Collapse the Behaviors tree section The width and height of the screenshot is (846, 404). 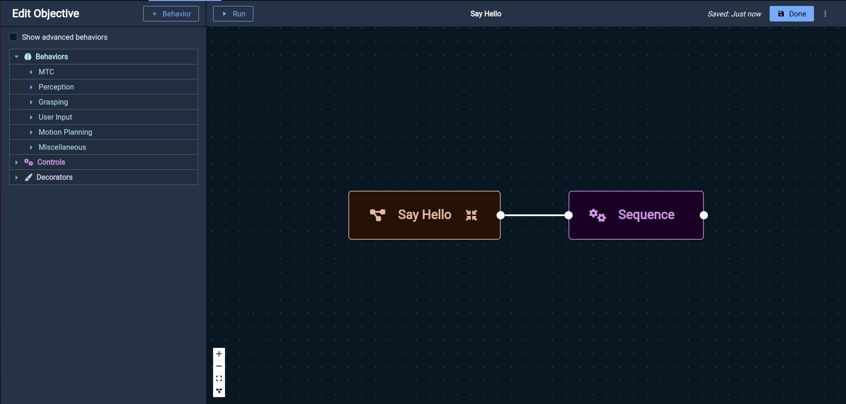(x=17, y=57)
